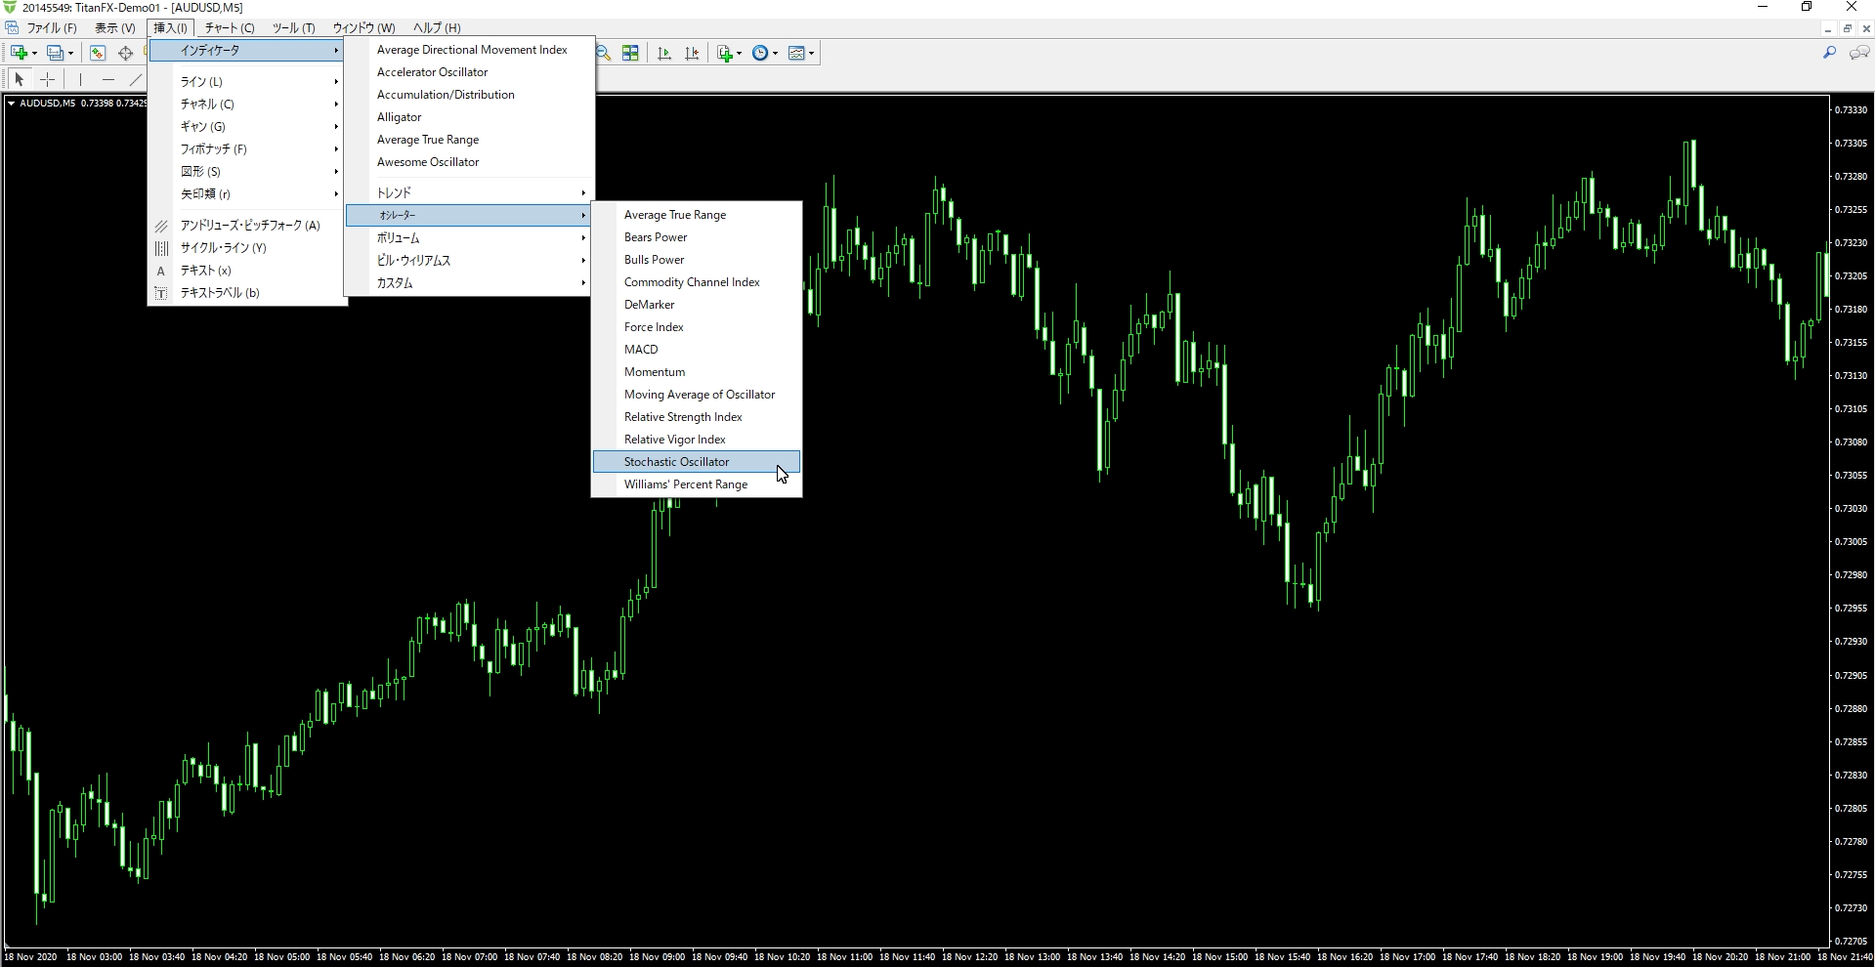This screenshot has width=1875, height=967.
Task: Click the New Chart toolbar icon
Action: click(19, 53)
